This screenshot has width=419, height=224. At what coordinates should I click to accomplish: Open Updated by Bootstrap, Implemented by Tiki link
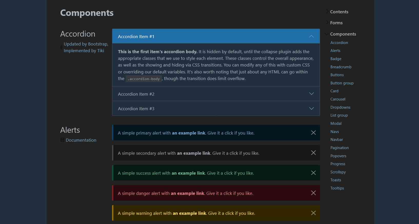click(86, 47)
